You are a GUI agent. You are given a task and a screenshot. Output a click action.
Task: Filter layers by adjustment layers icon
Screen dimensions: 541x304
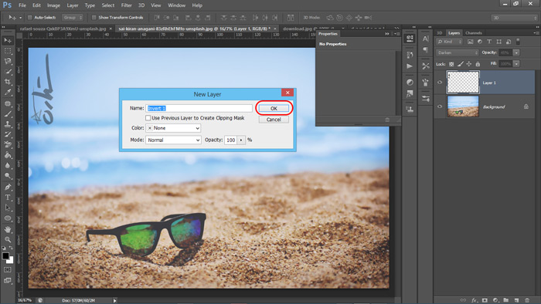pos(480,42)
